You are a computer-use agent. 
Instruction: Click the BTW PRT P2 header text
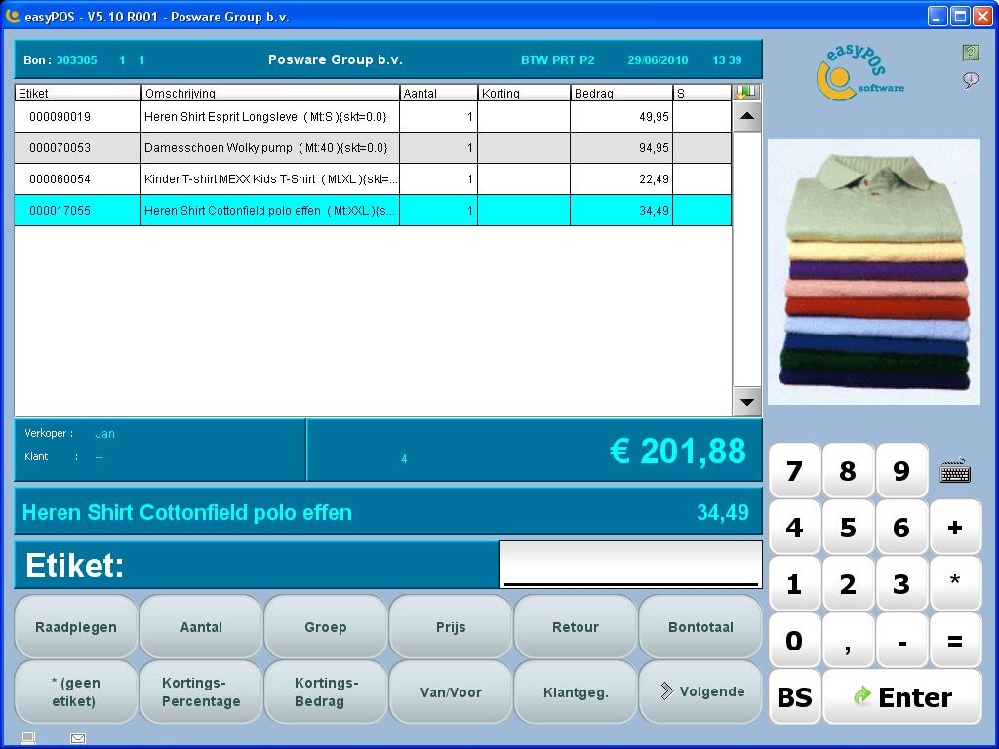pos(557,59)
